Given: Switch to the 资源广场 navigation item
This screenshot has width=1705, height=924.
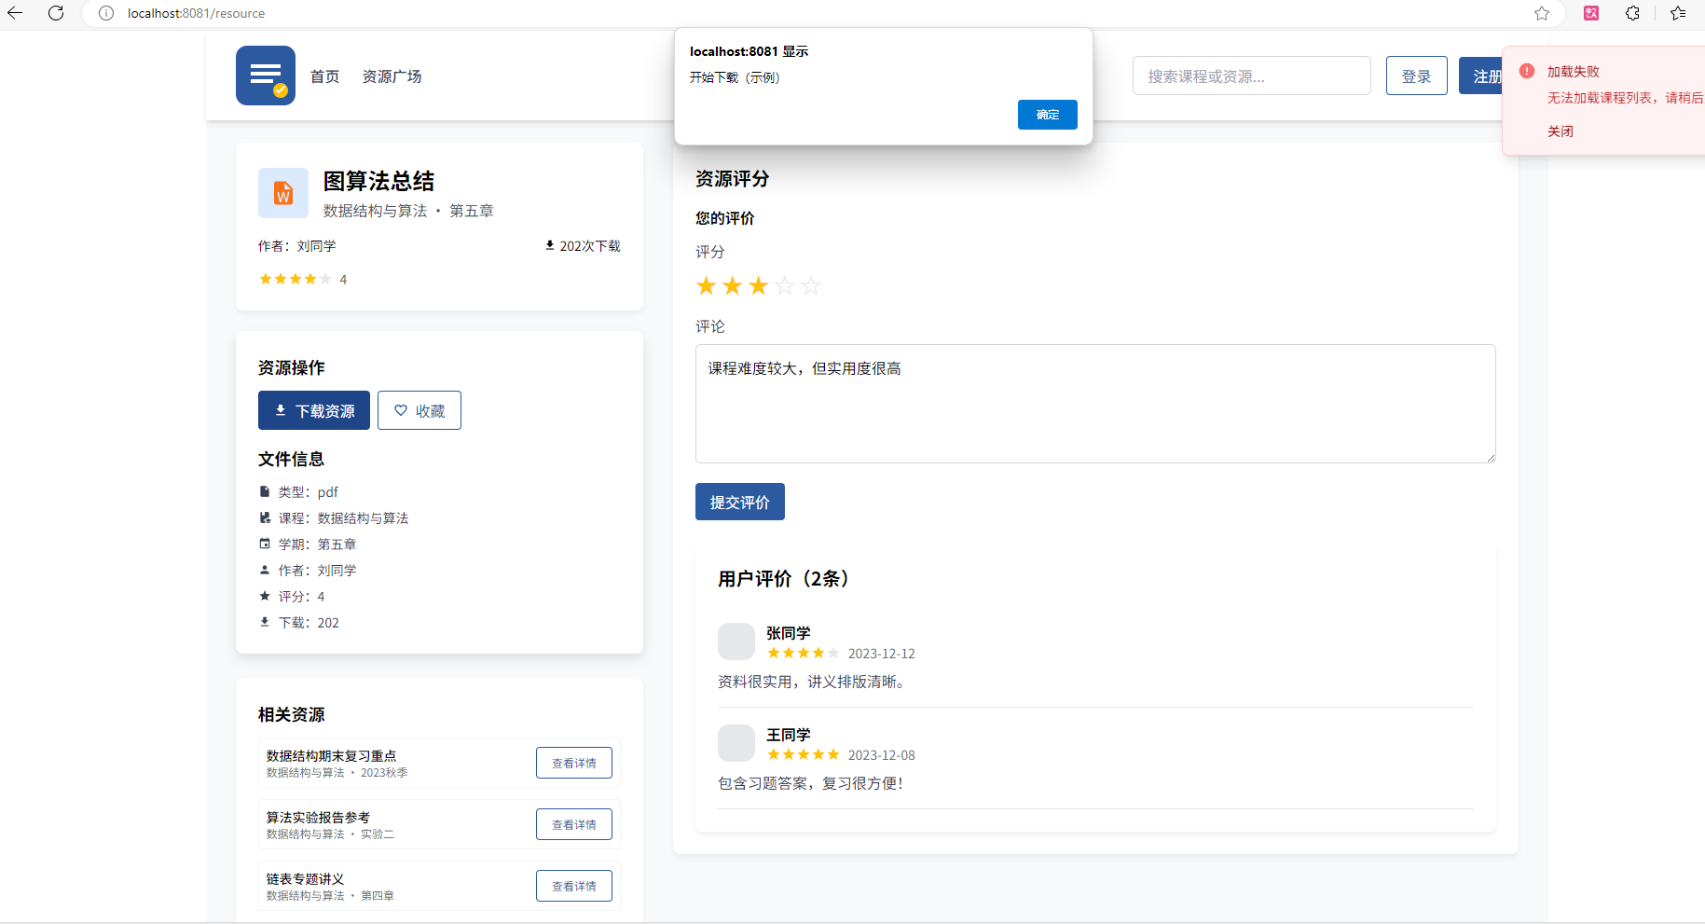Looking at the screenshot, I should pos(392,76).
